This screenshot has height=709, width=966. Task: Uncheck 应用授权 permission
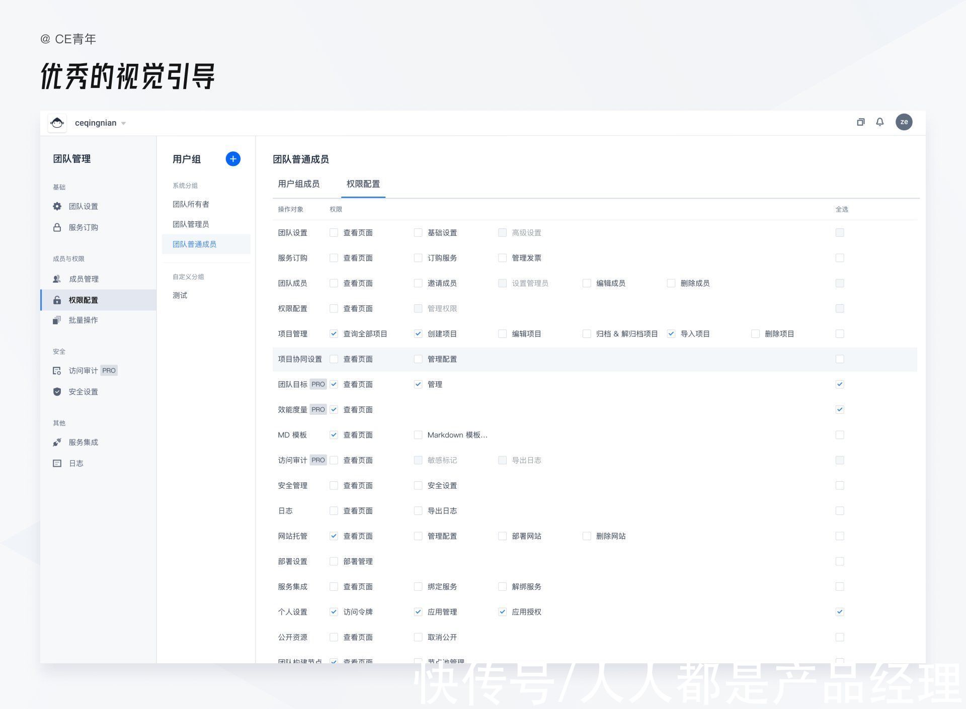502,612
